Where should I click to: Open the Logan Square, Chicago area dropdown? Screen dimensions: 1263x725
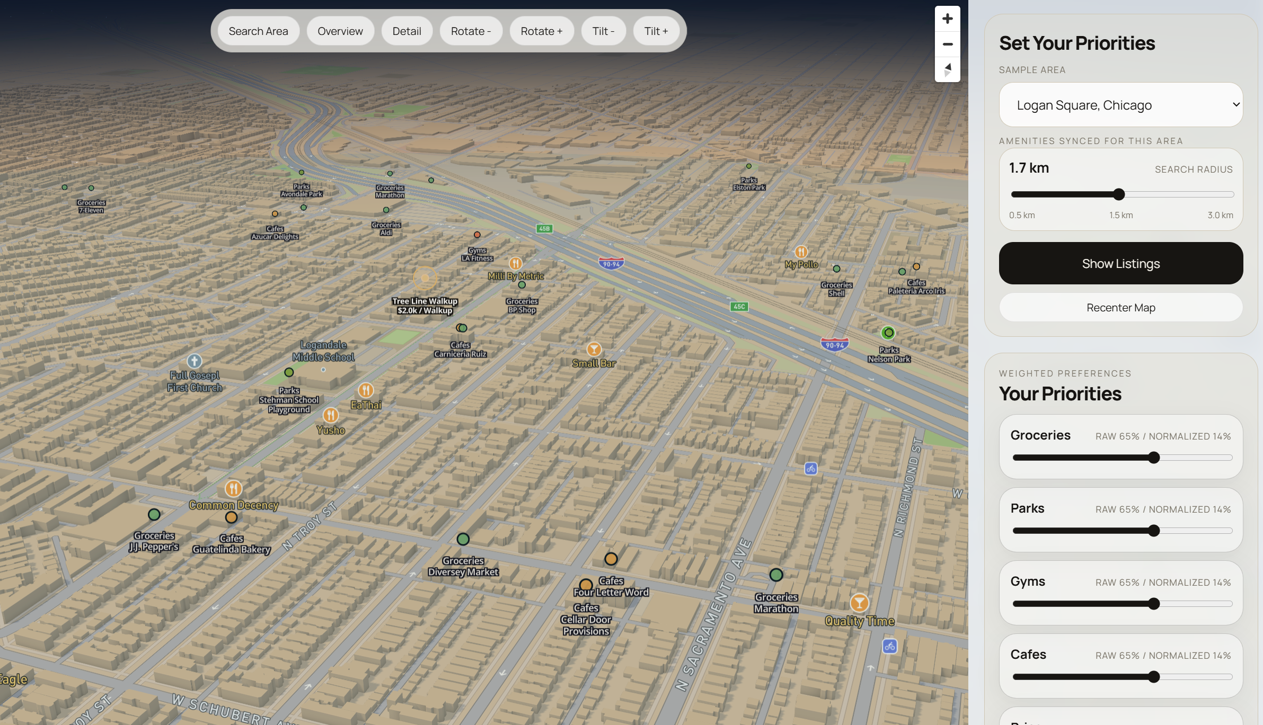pyautogui.click(x=1120, y=105)
